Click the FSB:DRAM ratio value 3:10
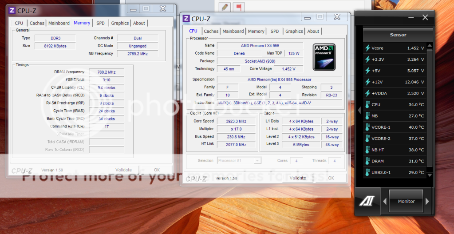 (x=106, y=80)
